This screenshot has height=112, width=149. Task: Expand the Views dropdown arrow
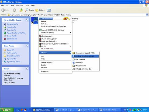click(51, 10)
